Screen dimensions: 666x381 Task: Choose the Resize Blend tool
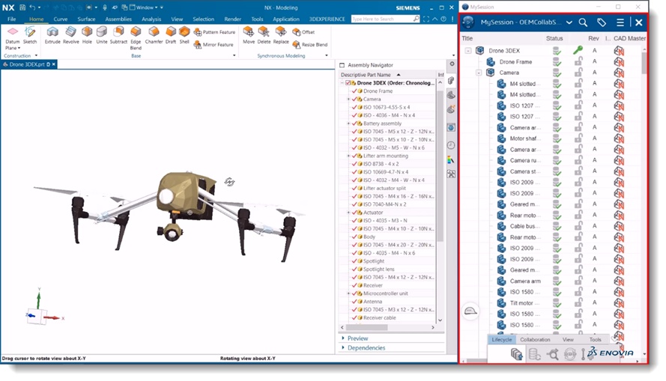[x=310, y=44]
